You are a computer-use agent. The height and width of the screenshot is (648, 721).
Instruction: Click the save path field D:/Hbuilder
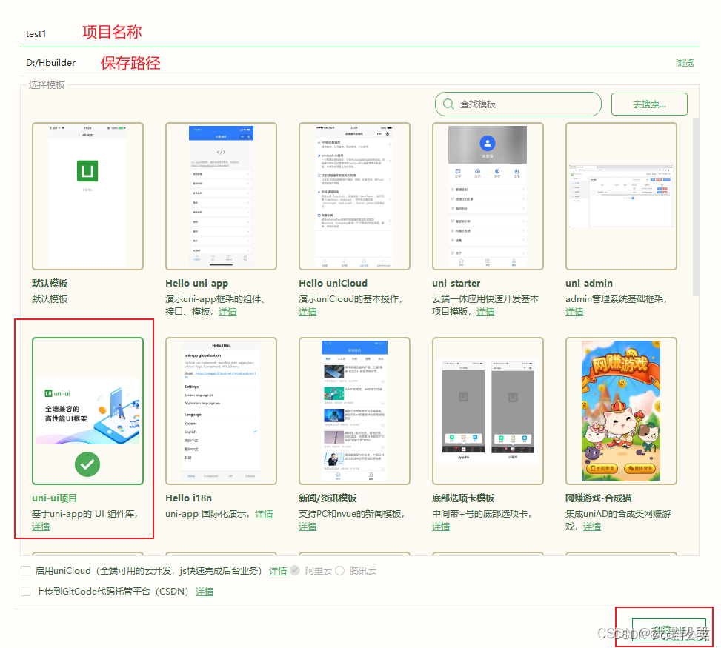[x=345, y=62]
